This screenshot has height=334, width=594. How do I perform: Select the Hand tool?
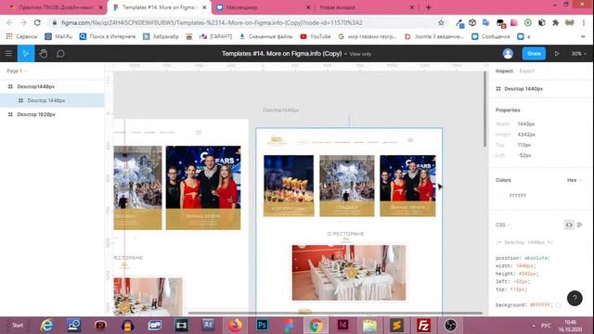coord(44,54)
